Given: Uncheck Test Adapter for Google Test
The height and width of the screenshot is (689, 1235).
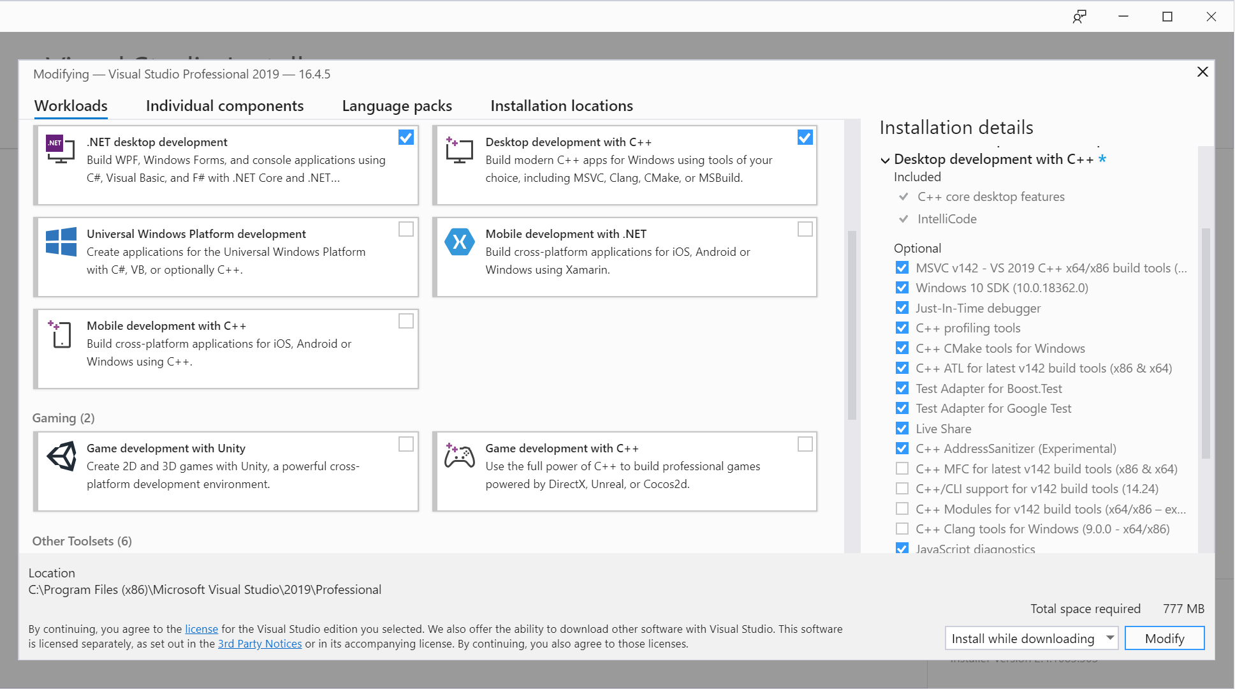Looking at the screenshot, I should tap(902, 408).
